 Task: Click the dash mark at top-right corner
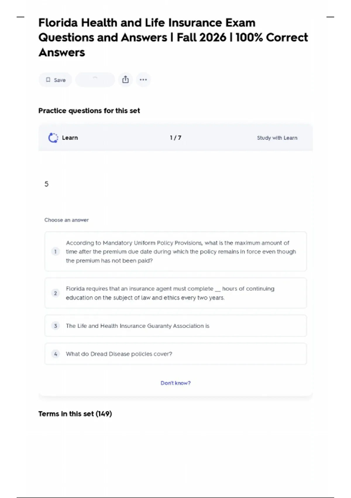click(x=330, y=17)
